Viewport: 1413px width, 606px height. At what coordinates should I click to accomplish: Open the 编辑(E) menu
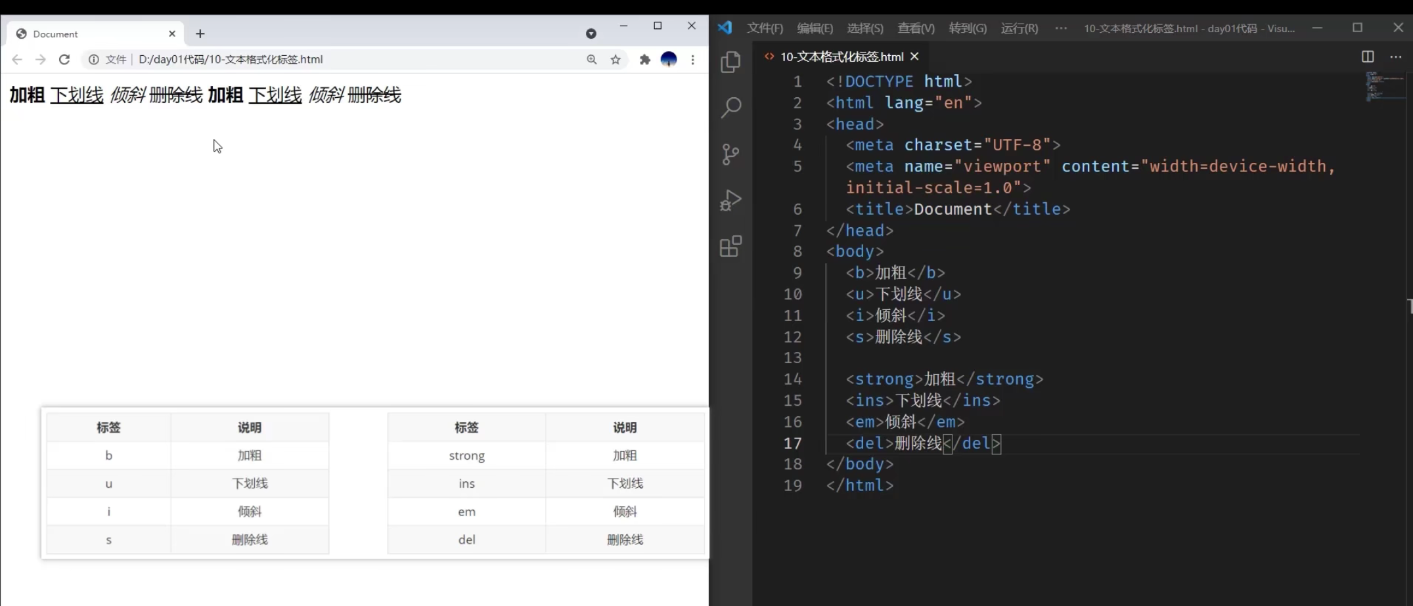point(815,28)
